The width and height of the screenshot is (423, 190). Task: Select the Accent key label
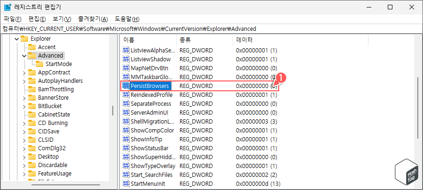47,47
